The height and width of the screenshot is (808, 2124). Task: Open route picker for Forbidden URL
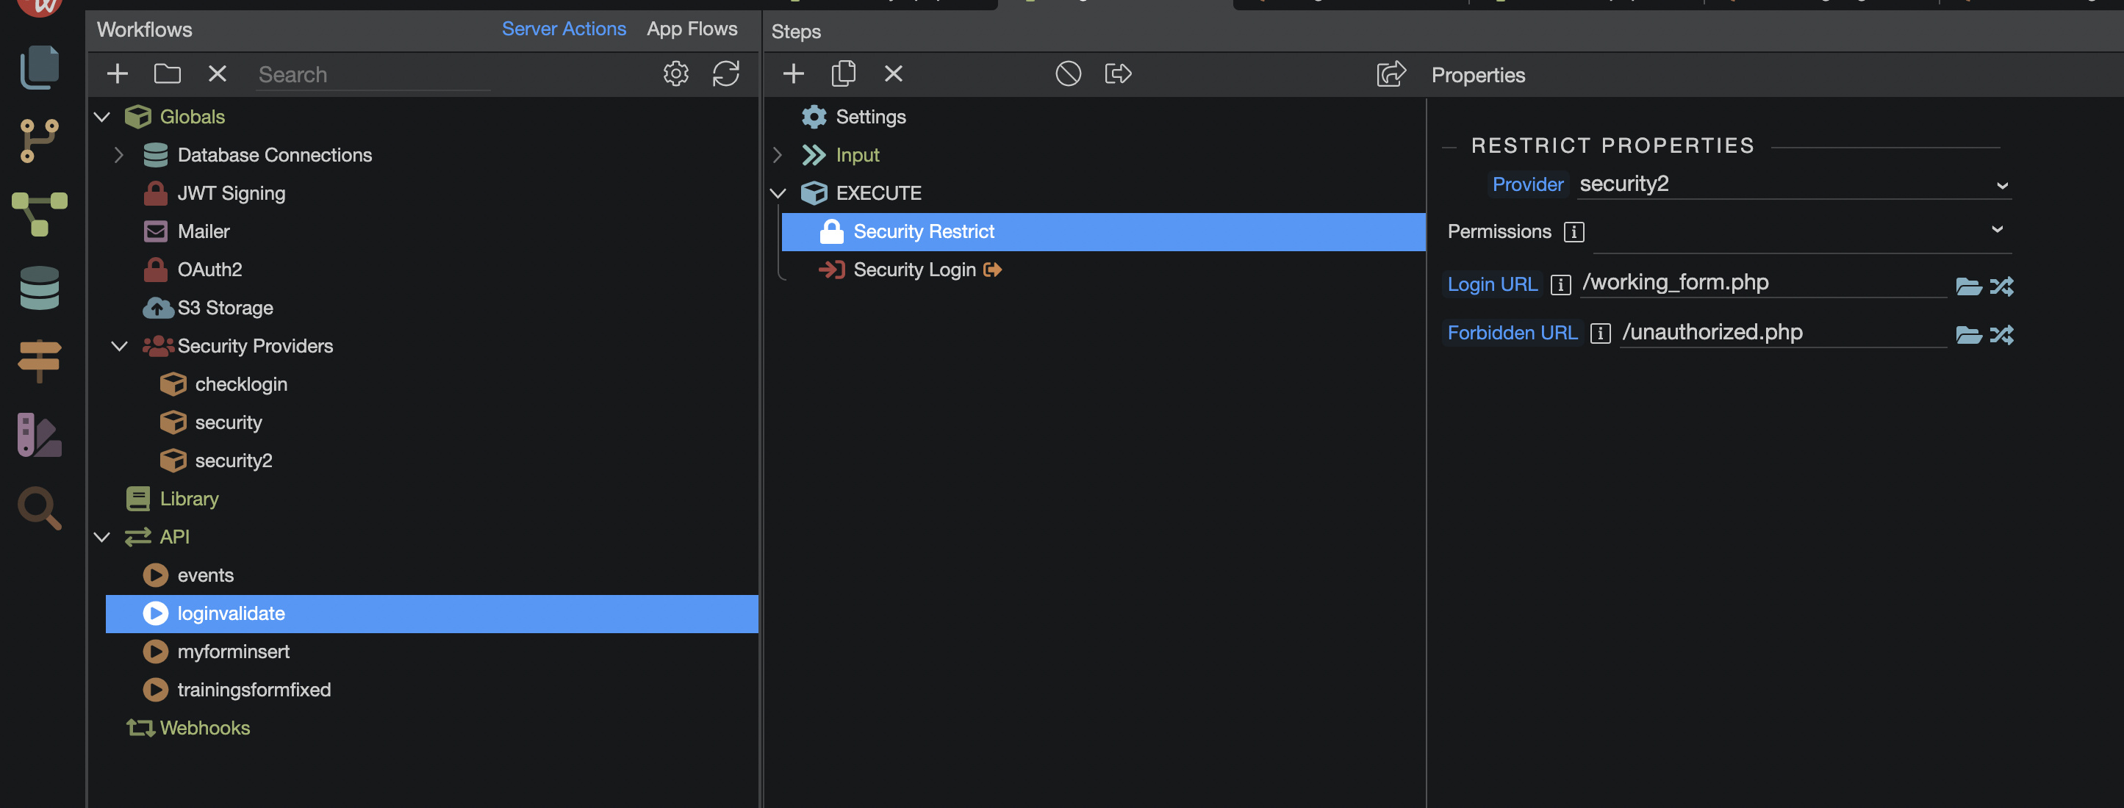(x=2002, y=335)
